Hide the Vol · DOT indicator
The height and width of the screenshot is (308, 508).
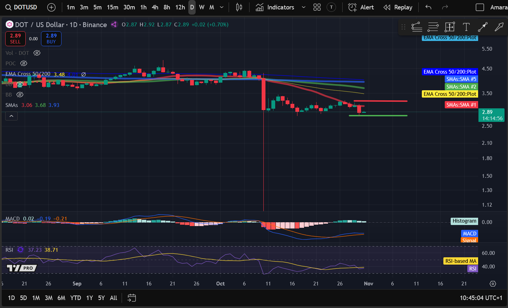coord(37,53)
